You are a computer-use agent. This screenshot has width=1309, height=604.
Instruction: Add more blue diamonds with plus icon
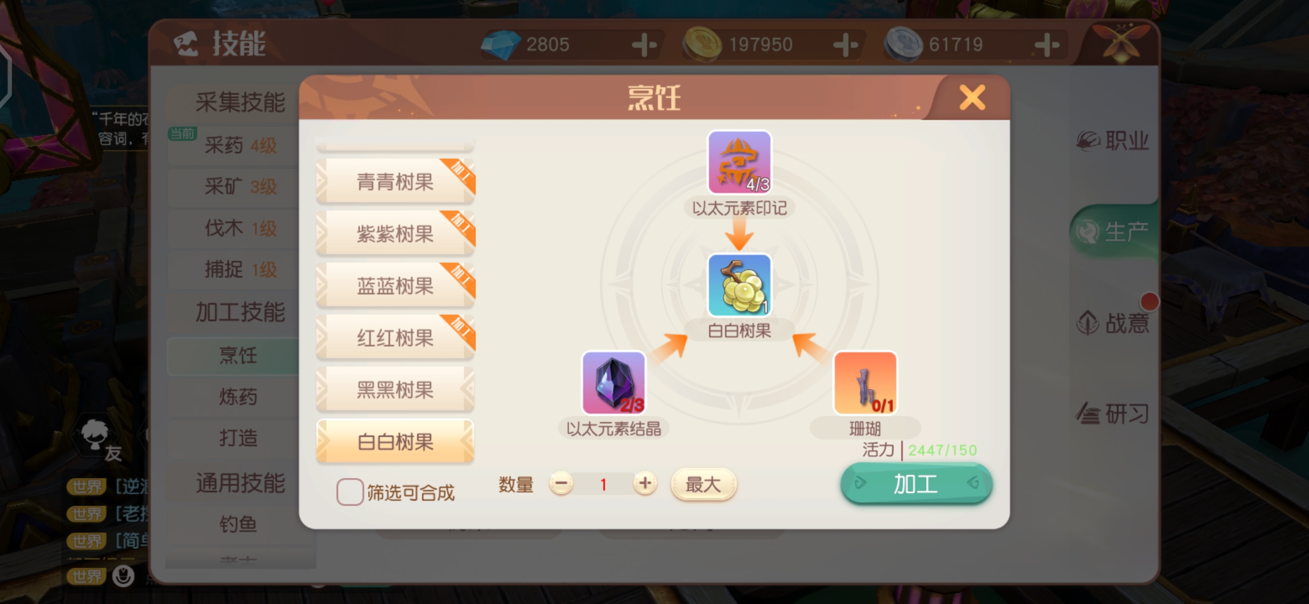(x=644, y=45)
